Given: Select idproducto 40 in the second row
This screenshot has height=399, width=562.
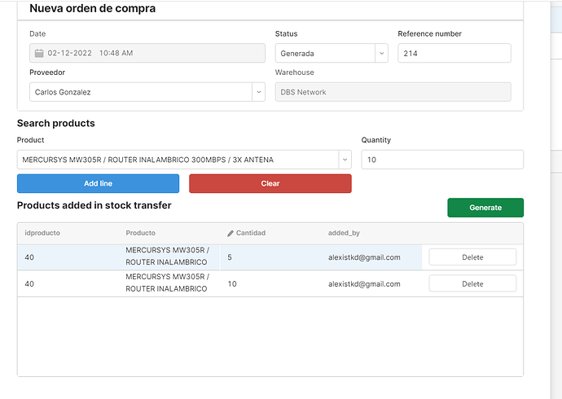Looking at the screenshot, I should click(29, 283).
